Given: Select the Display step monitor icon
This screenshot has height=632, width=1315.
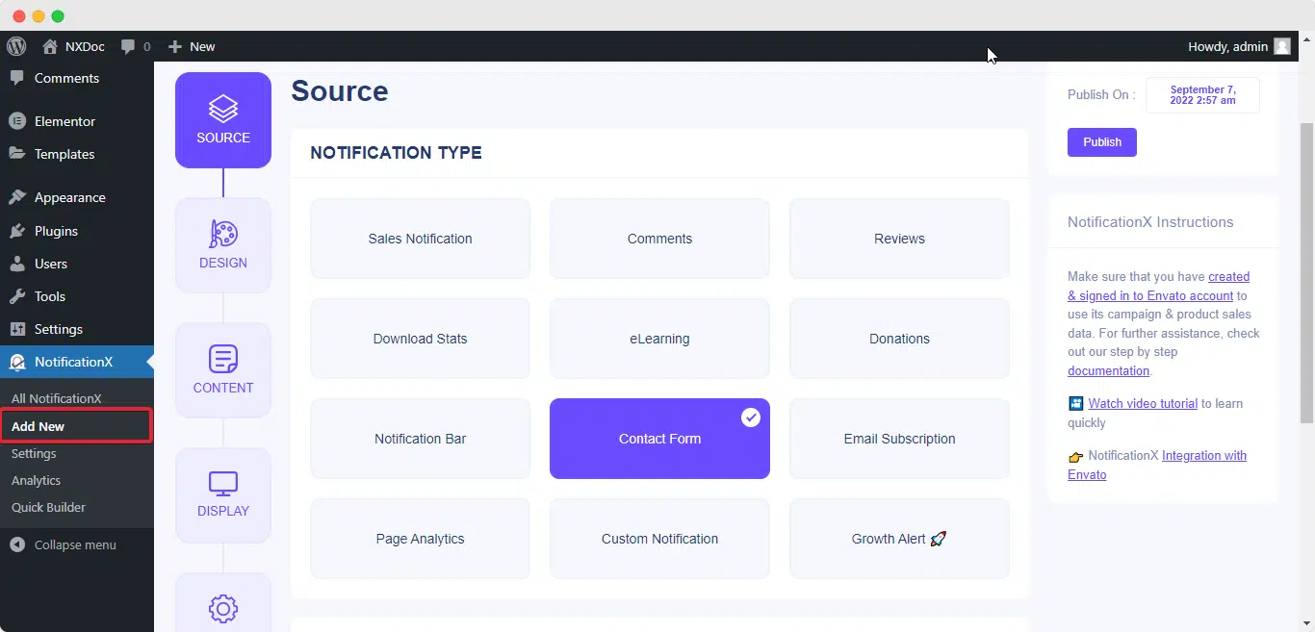Looking at the screenshot, I should click(223, 483).
